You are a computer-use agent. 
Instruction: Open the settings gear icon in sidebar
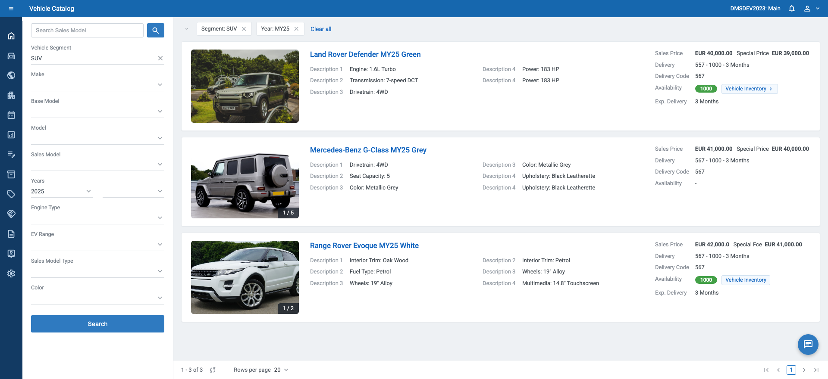point(11,273)
